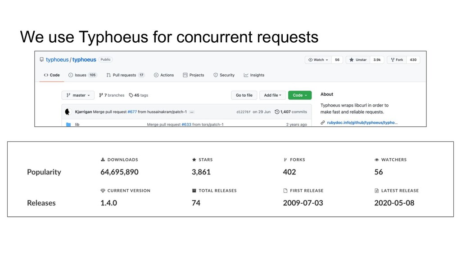461x259 pixels.
Task: Click the Downloads arrow icon
Action: tap(103, 160)
